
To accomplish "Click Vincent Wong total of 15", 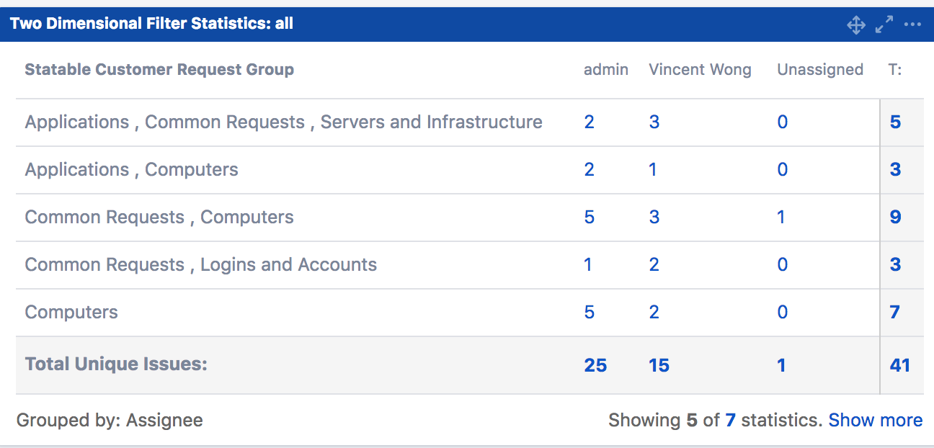I will pos(659,365).
